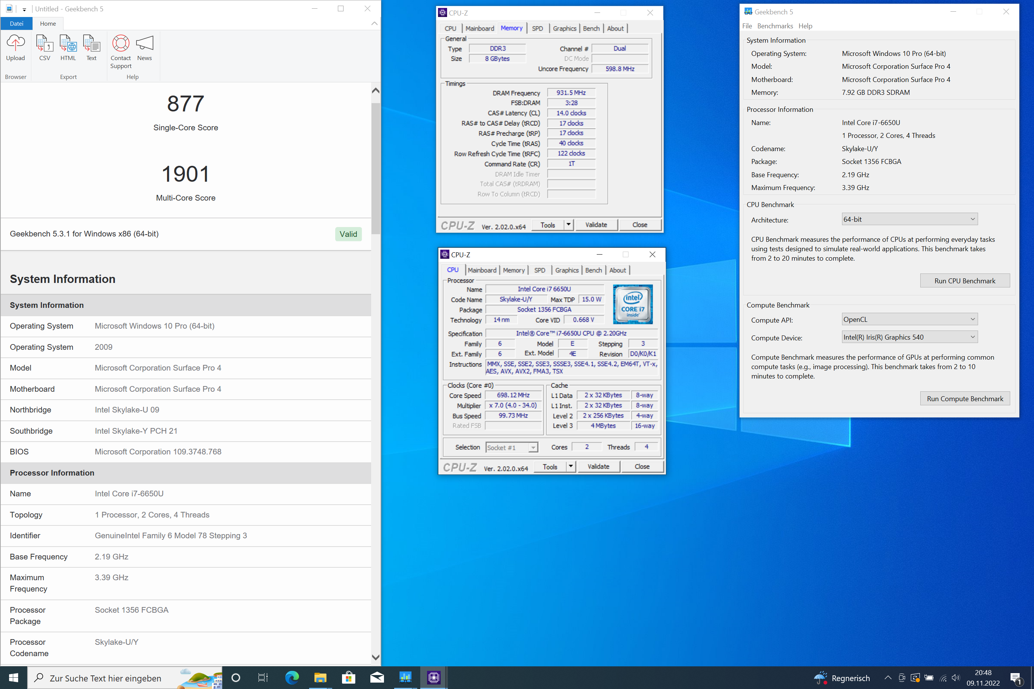Click the scroll-up arrow of the results pane
1034x689 pixels.
point(375,91)
